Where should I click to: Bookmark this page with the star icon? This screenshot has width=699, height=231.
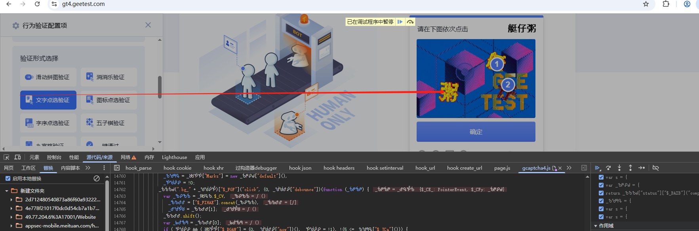646,4
